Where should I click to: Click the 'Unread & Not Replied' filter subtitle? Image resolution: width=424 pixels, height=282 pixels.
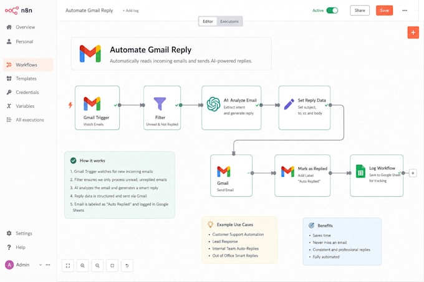[x=162, y=125]
